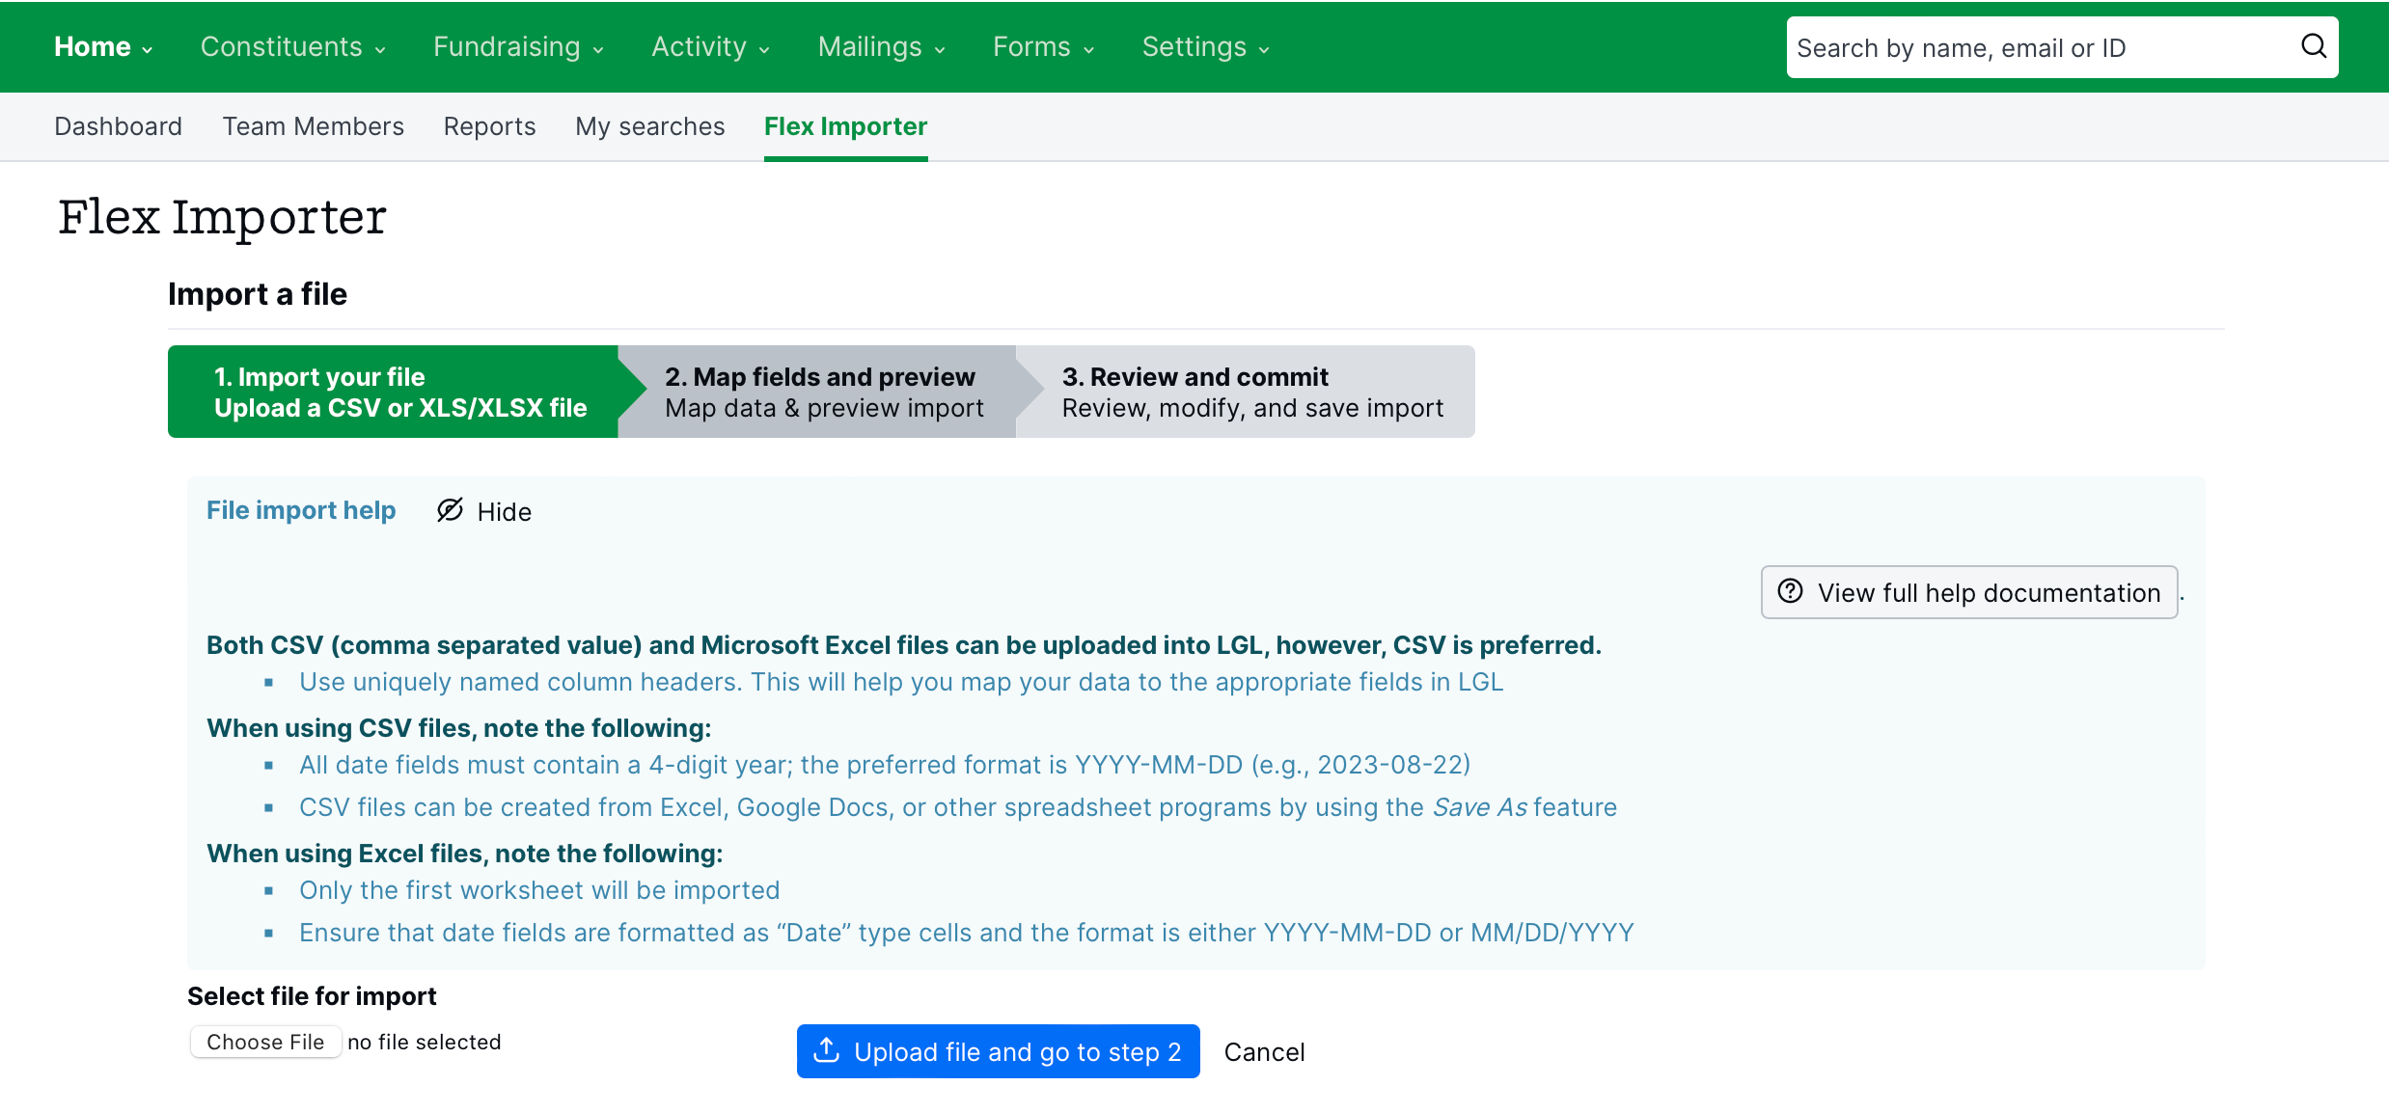Focus the name, email or ID search field
2389x1113 pixels.
tap(2036, 47)
